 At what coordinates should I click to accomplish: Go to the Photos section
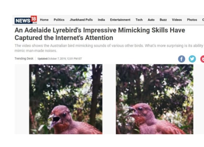tap(192, 20)
